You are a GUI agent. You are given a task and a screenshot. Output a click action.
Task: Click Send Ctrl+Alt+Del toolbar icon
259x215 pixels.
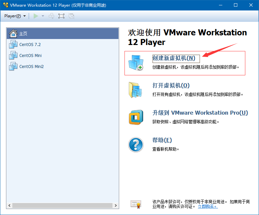point(51,16)
